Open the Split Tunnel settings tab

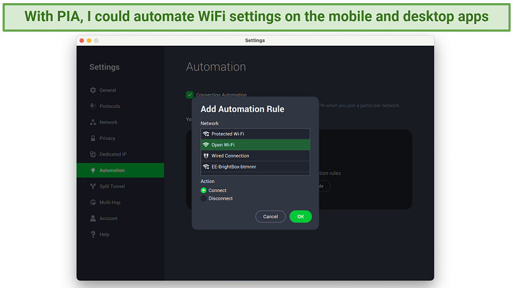(120, 186)
